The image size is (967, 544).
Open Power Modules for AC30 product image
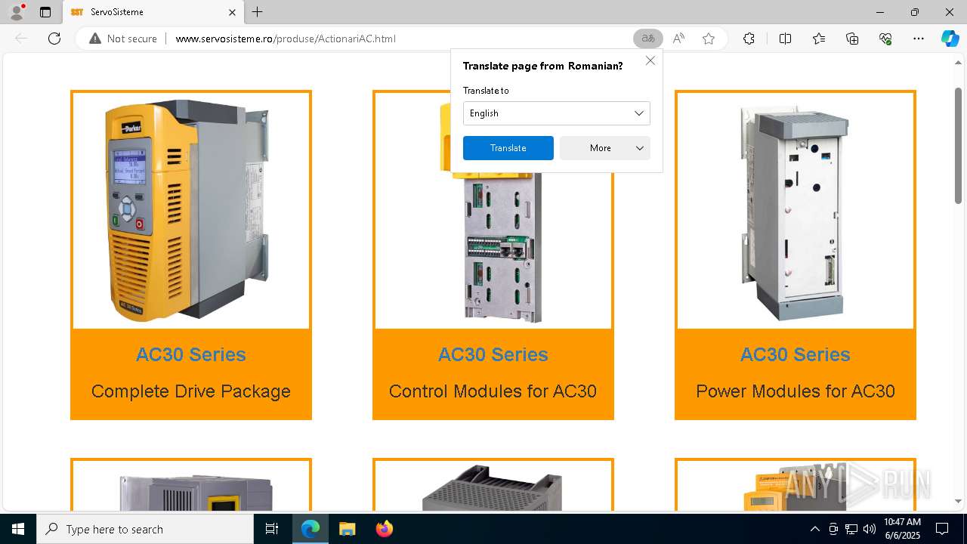pyautogui.click(x=796, y=211)
